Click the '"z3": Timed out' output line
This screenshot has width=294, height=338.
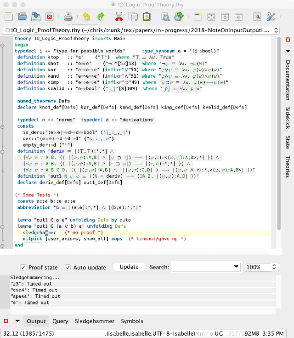(x=31, y=284)
